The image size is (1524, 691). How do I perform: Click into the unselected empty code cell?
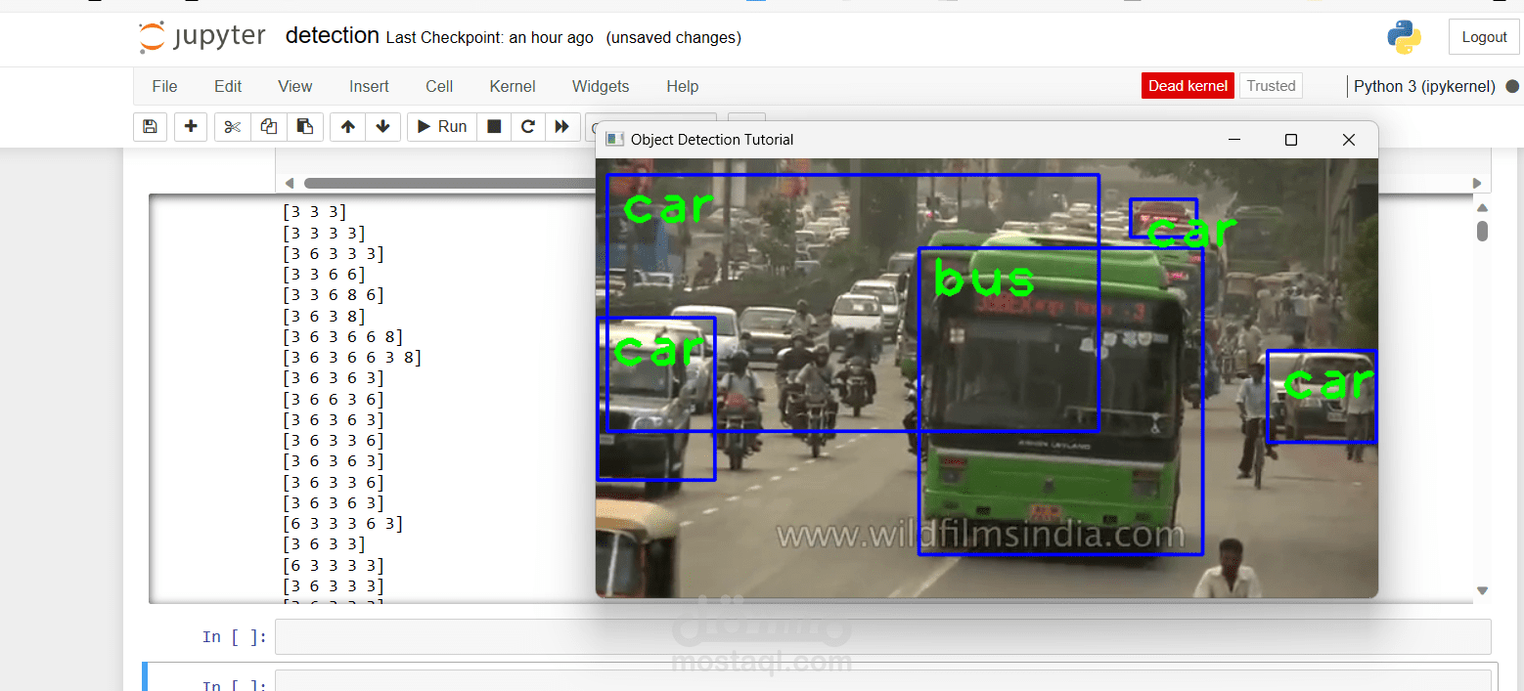click(x=882, y=636)
